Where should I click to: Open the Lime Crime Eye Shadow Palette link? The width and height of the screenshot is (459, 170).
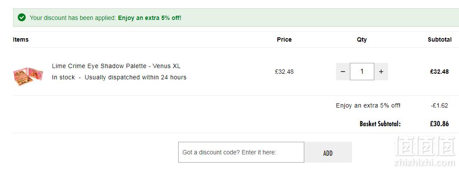(x=116, y=66)
